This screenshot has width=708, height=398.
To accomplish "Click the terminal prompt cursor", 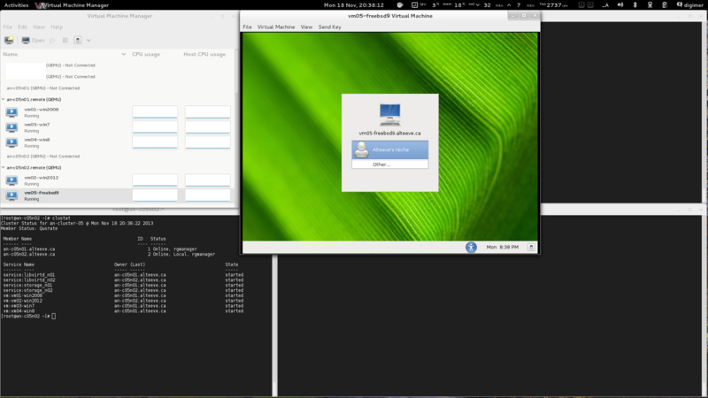I will coord(54,317).
